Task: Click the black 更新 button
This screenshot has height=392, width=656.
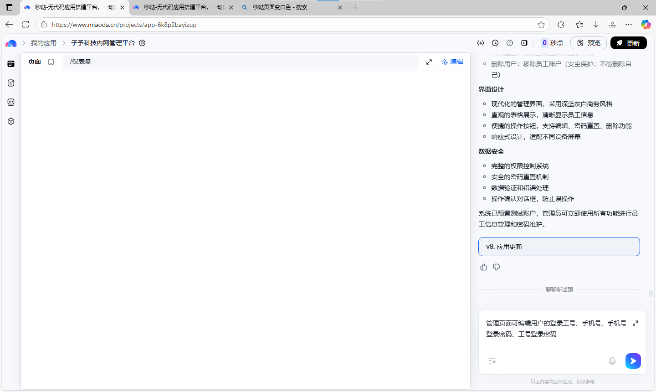Action: (628, 43)
